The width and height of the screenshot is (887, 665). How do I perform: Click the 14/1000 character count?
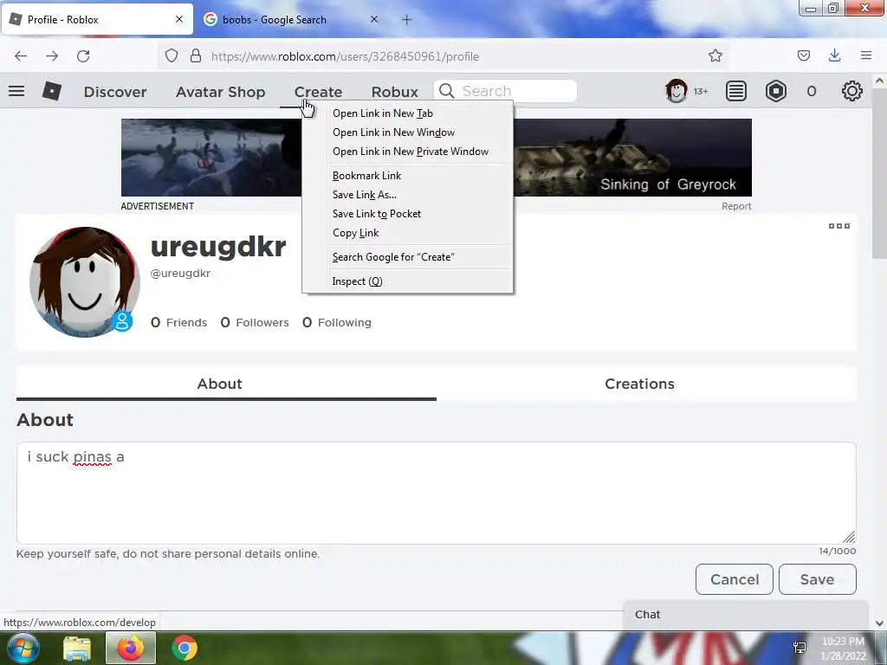click(838, 551)
